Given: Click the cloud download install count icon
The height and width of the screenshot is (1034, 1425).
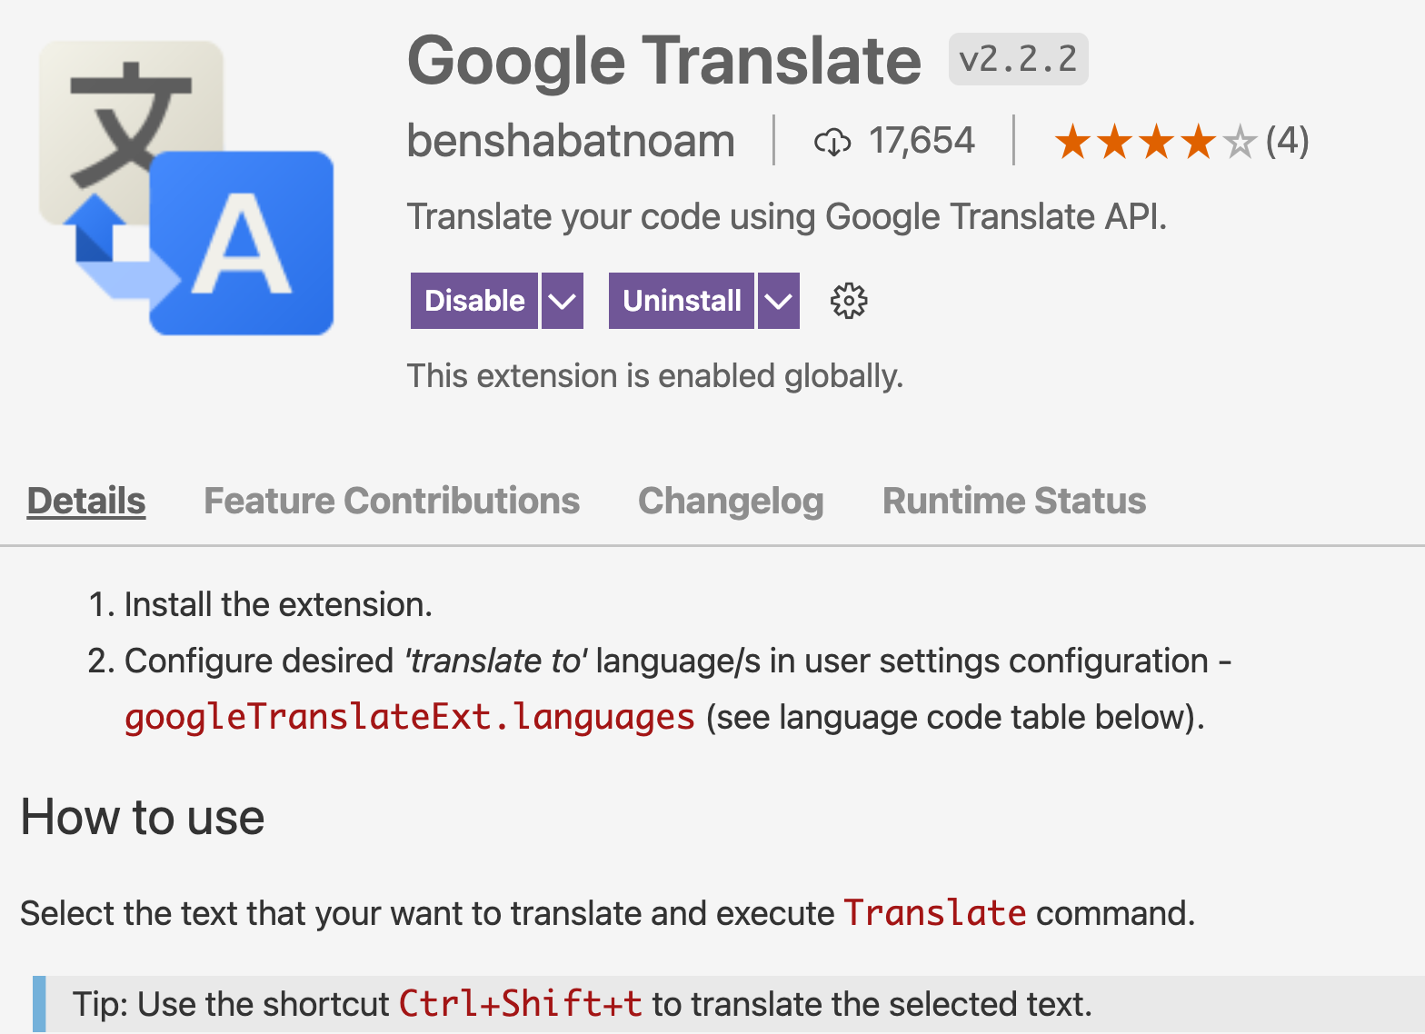Looking at the screenshot, I should pyautogui.click(x=832, y=142).
